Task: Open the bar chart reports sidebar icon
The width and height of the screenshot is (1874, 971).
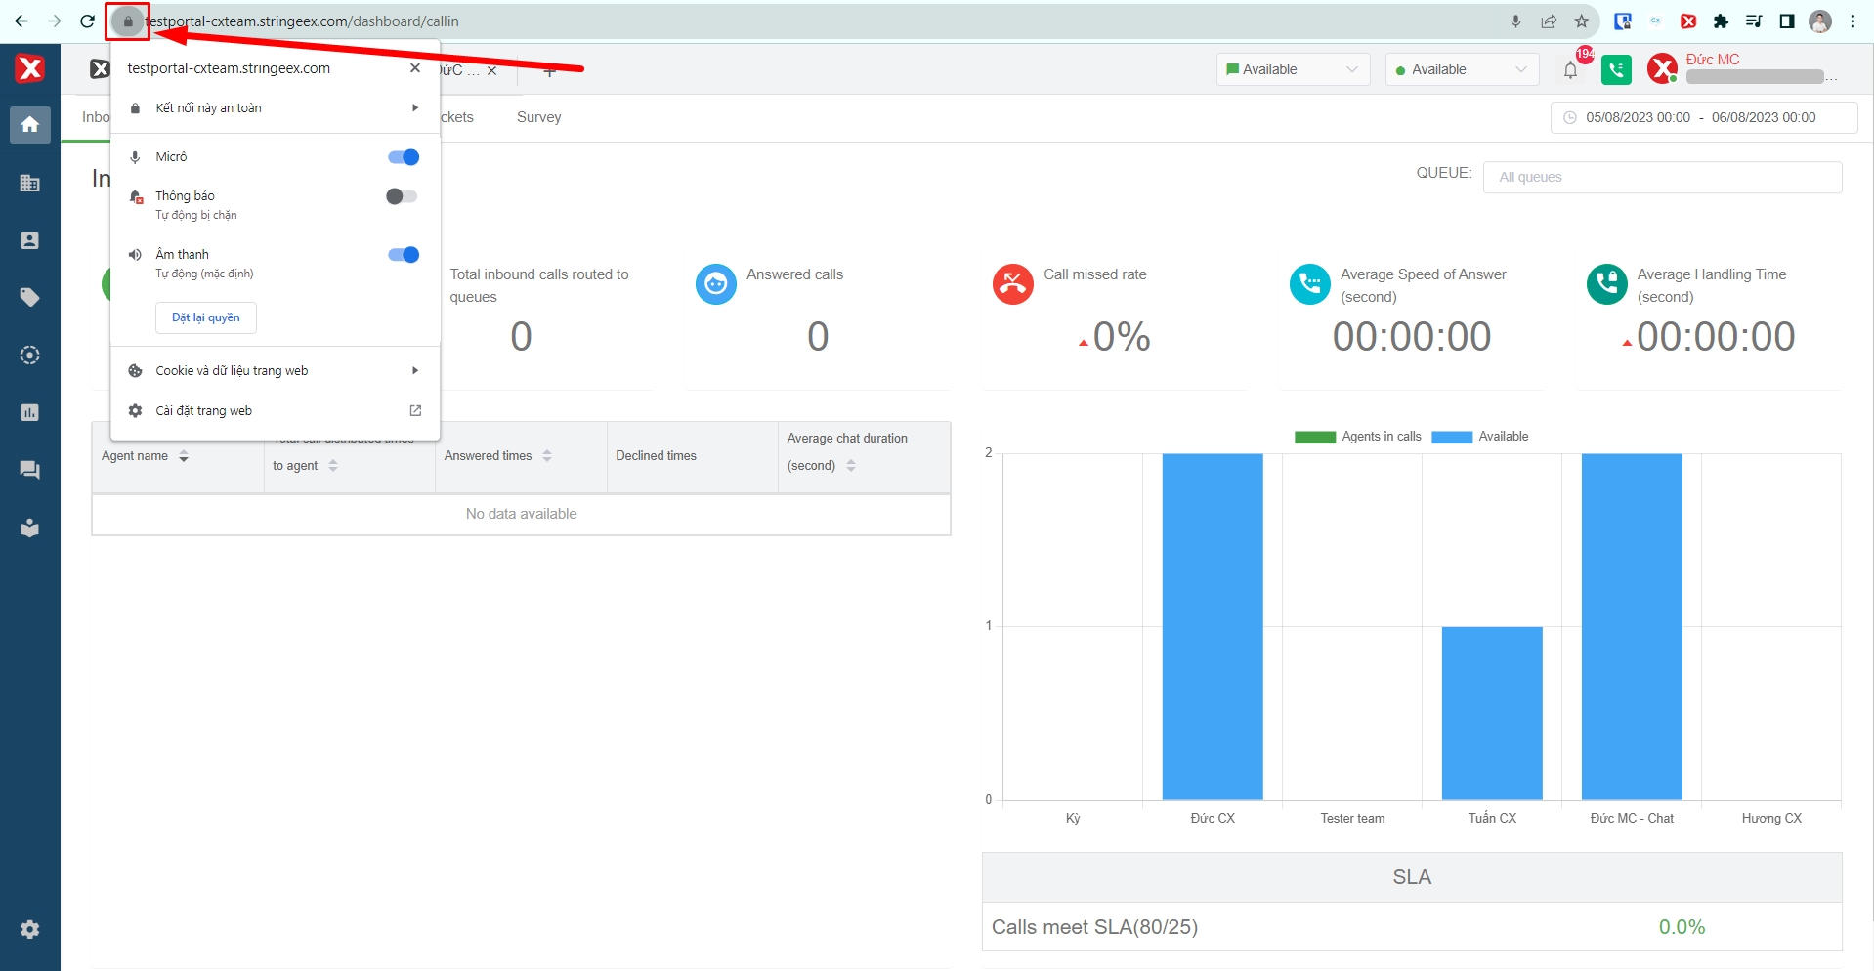Action: (x=29, y=412)
